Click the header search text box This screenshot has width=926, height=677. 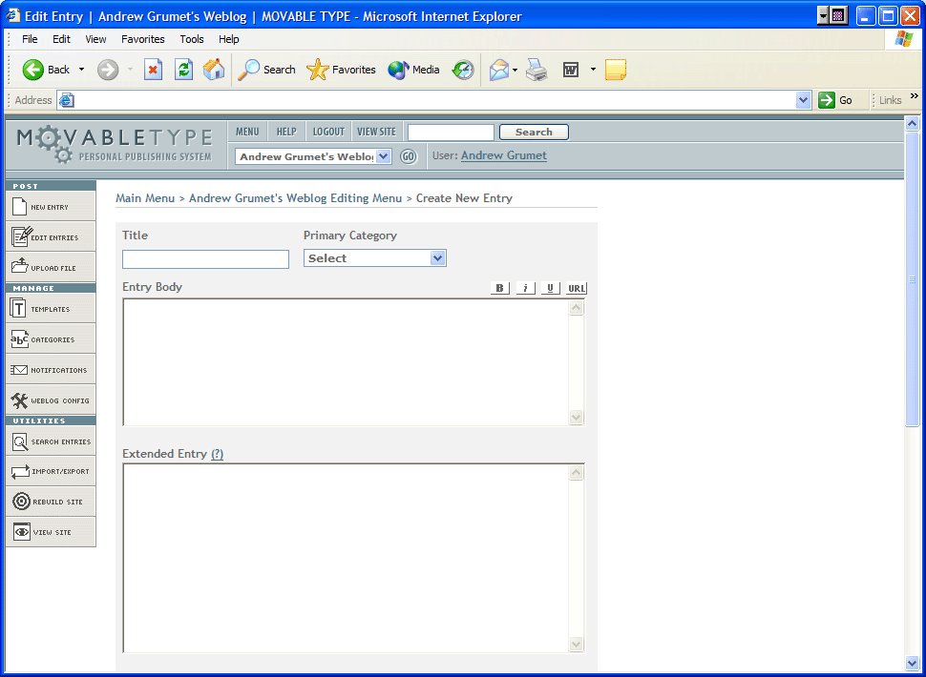[x=451, y=133]
